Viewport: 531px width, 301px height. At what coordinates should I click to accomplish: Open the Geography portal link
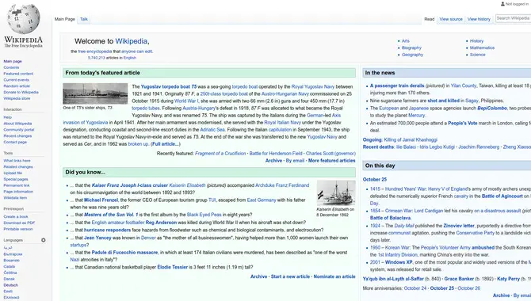pyautogui.click(x=412, y=55)
